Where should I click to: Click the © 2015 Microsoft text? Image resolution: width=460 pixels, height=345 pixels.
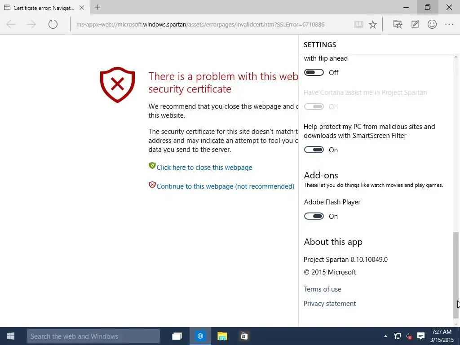(330, 272)
